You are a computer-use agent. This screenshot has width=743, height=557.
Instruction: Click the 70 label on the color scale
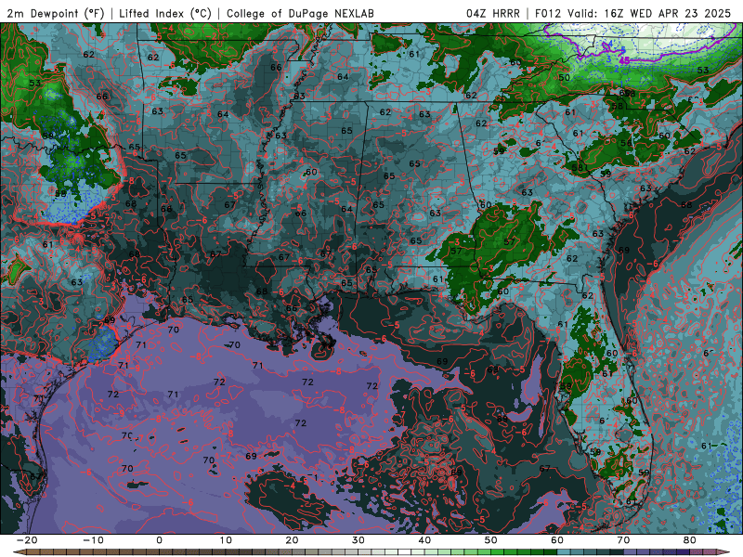[623, 540]
